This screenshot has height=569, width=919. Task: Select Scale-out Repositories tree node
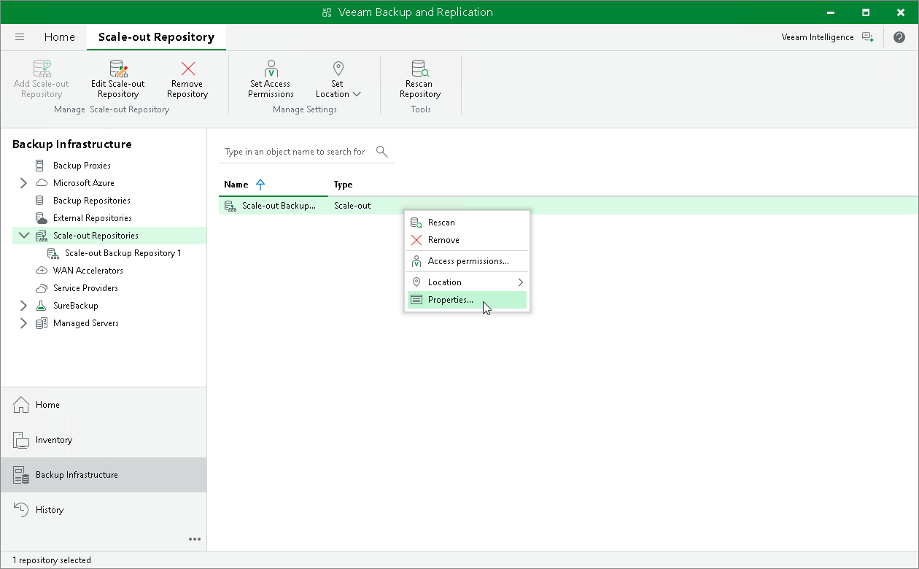(x=96, y=236)
